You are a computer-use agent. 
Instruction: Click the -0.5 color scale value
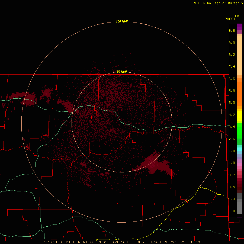pos(231,187)
